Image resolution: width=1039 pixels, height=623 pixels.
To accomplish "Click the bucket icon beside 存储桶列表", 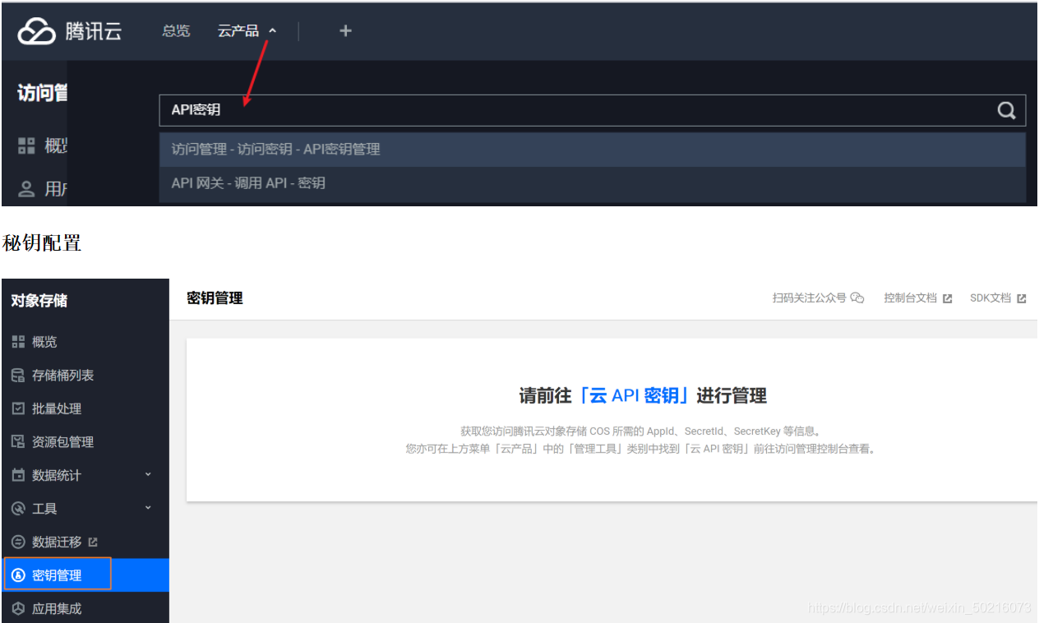I will coord(18,375).
